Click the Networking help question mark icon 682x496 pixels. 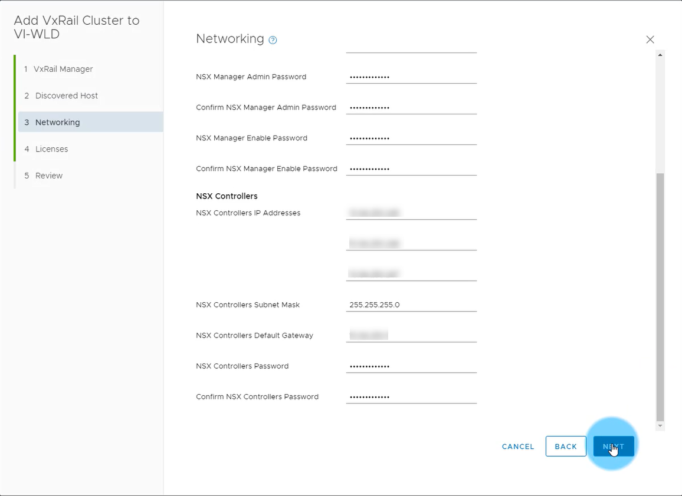pos(273,40)
